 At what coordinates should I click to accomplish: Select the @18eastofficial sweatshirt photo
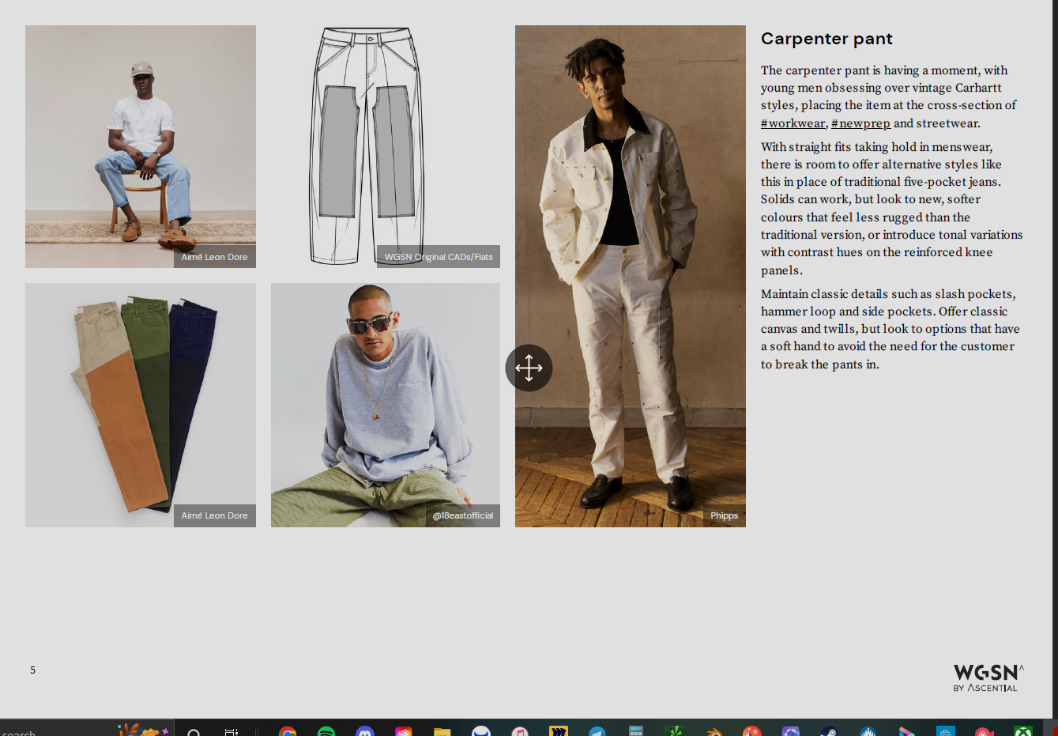point(386,405)
